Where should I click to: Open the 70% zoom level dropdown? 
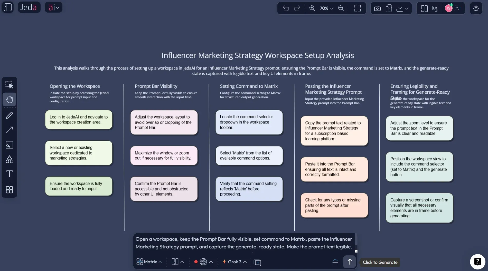pos(326,8)
